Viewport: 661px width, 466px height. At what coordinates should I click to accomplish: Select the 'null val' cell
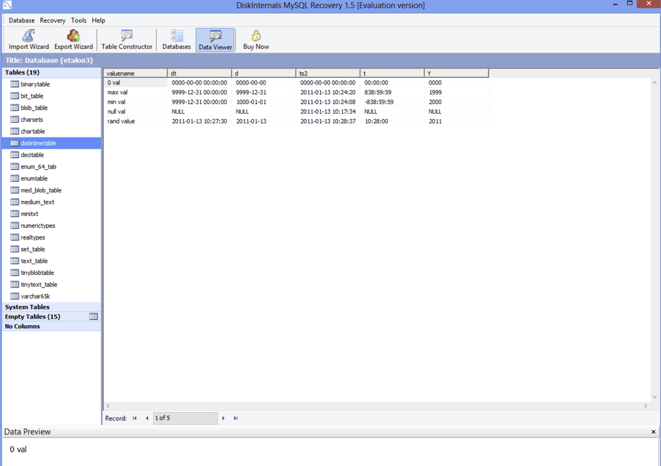[136, 112]
